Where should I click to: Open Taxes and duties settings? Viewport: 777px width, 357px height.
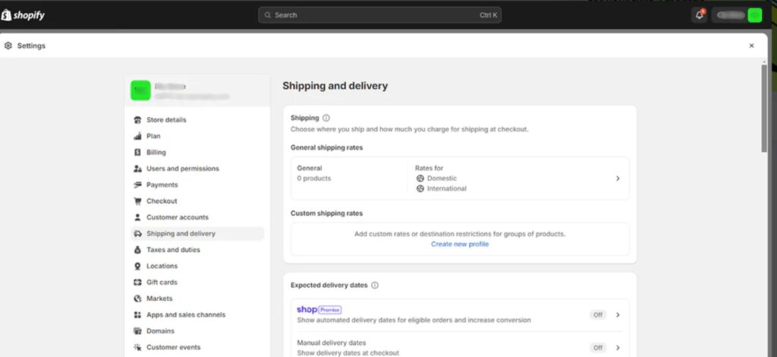point(173,250)
